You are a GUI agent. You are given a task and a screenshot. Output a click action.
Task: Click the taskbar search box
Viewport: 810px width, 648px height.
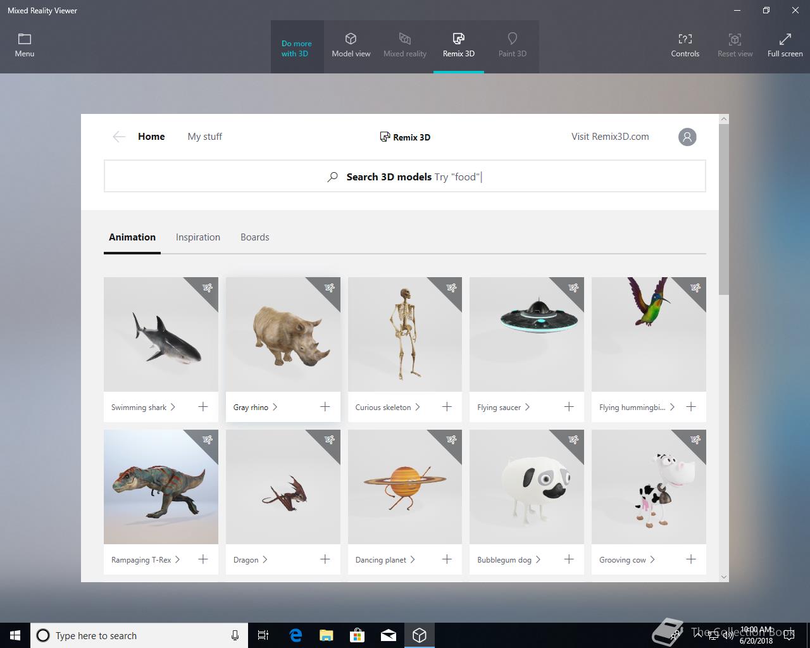click(139, 635)
